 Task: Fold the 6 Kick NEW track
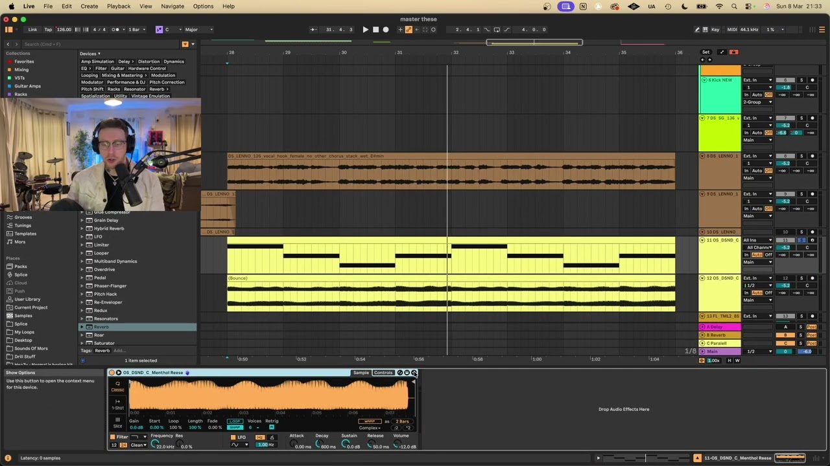pos(704,80)
